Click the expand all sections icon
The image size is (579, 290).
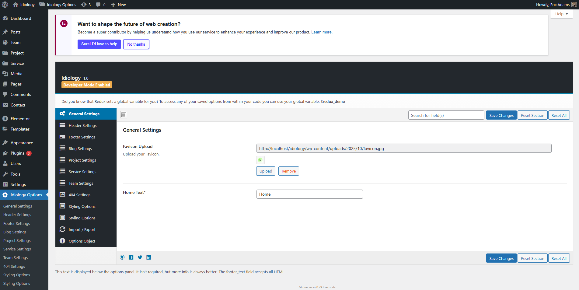pyautogui.click(x=124, y=115)
